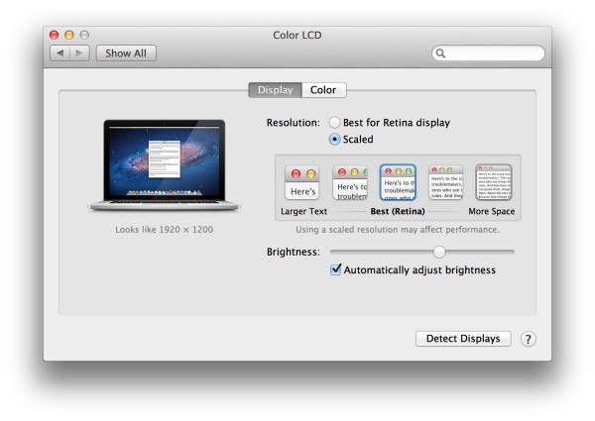Image resolution: width=595 pixels, height=421 pixels.
Task: Click the forward navigation arrow
Action: click(79, 53)
